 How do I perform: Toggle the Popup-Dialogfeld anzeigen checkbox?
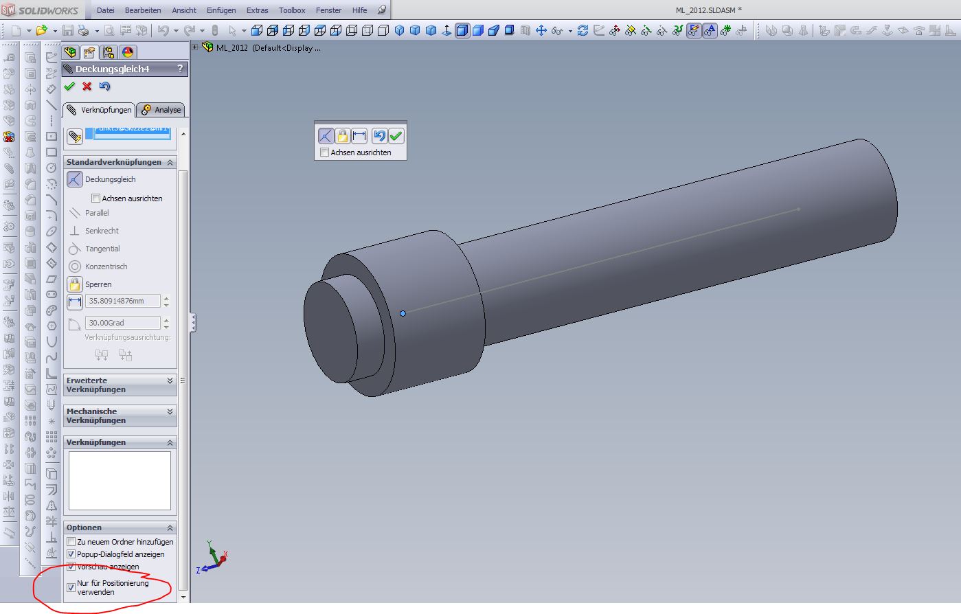[x=71, y=554]
